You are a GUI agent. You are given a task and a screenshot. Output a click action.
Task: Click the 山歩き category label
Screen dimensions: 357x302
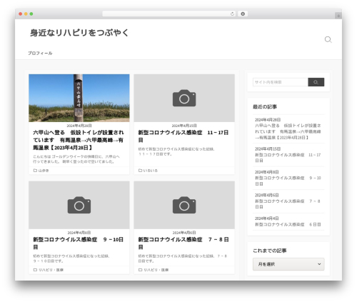click(x=44, y=171)
